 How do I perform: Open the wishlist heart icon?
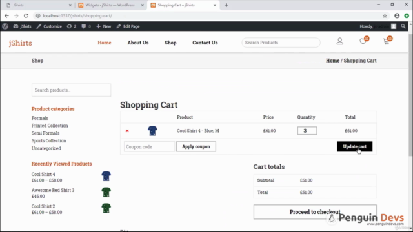pyautogui.click(x=363, y=41)
